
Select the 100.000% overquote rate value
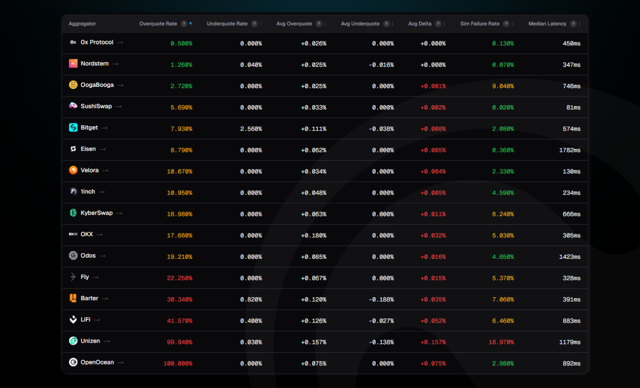tap(178, 364)
